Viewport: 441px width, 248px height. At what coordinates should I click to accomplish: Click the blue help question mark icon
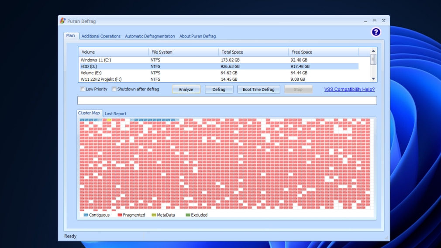click(x=376, y=32)
